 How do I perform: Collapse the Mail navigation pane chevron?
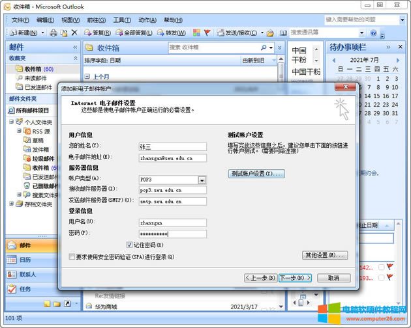[75, 47]
